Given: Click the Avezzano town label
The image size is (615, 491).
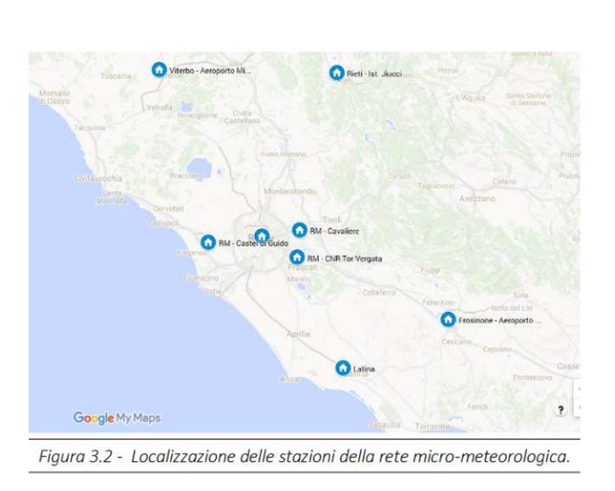Looking at the screenshot, I should click(x=477, y=199).
